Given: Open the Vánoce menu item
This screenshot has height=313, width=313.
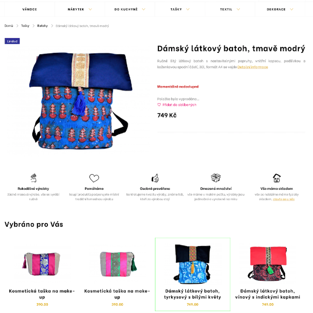Looking at the screenshot, I should pyautogui.click(x=29, y=9).
